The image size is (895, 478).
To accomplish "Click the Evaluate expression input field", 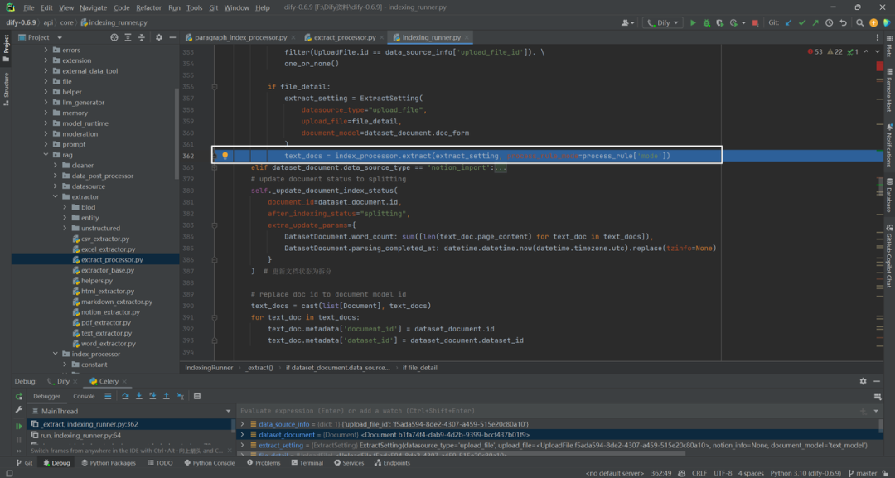I will 548,411.
